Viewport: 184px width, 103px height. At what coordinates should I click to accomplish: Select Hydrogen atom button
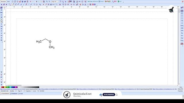pos(1,17)
